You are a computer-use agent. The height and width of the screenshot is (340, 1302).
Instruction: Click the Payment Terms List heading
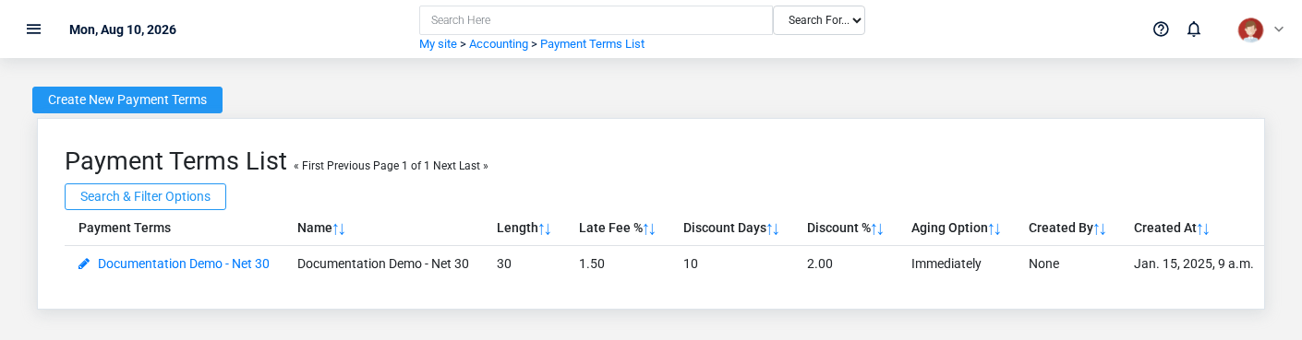(175, 161)
